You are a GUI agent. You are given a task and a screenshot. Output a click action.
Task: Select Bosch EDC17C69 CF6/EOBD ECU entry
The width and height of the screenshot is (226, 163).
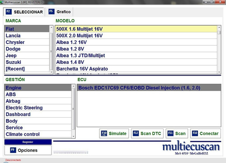point(149,88)
